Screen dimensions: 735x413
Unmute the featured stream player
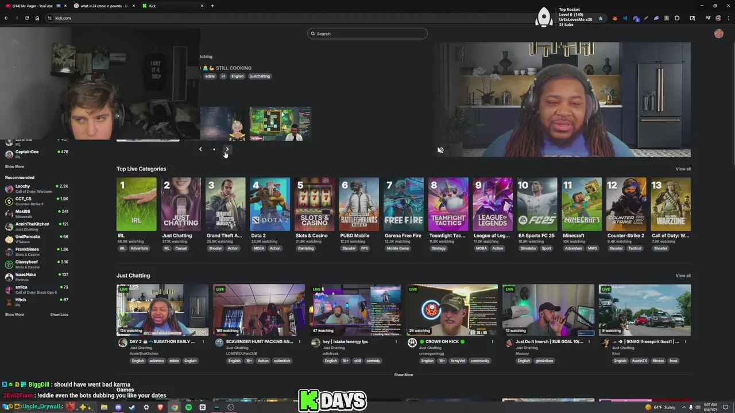click(440, 150)
